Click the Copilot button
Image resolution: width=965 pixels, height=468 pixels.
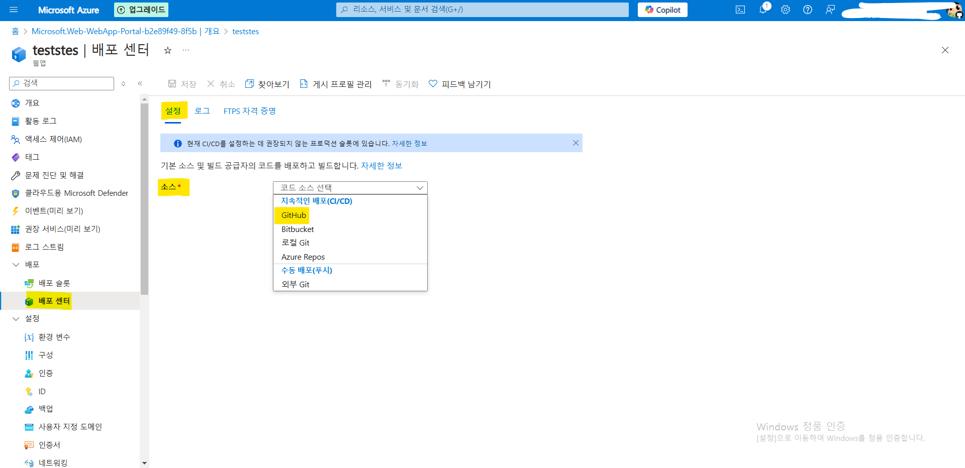tap(662, 10)
